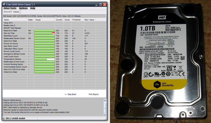Click log line 'Search media device ...'
This screenshot has width=211, height=123.
(13, 100)
